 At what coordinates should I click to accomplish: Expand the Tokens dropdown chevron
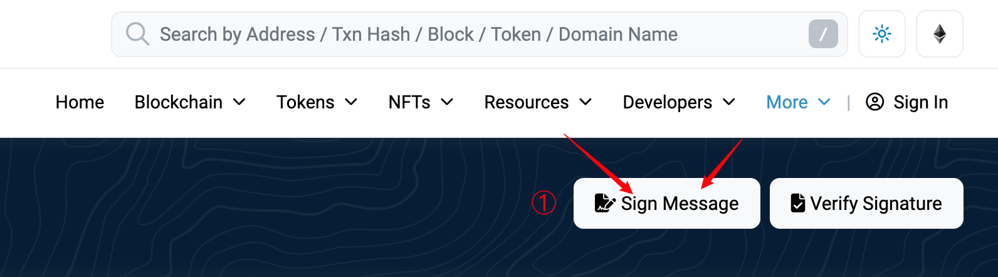click(351, 102)
